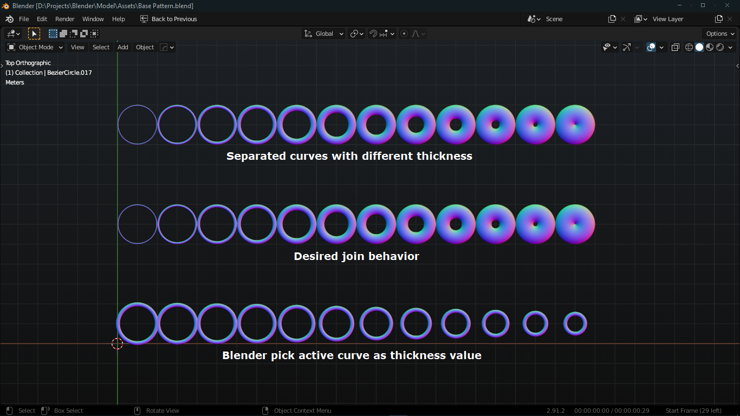Switch to Solid viewport shading
Screen dimensions: 740x416
pos(699,47)
